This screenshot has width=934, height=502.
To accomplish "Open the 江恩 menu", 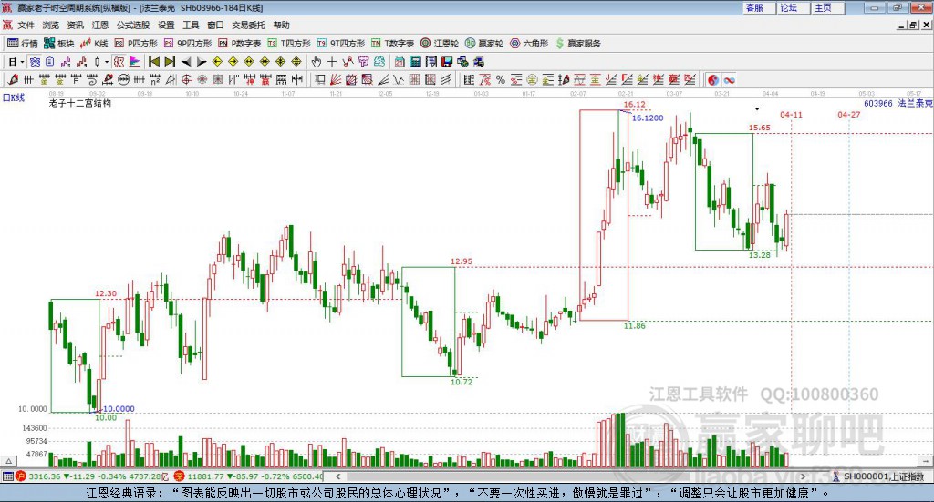I will [100, 25].
